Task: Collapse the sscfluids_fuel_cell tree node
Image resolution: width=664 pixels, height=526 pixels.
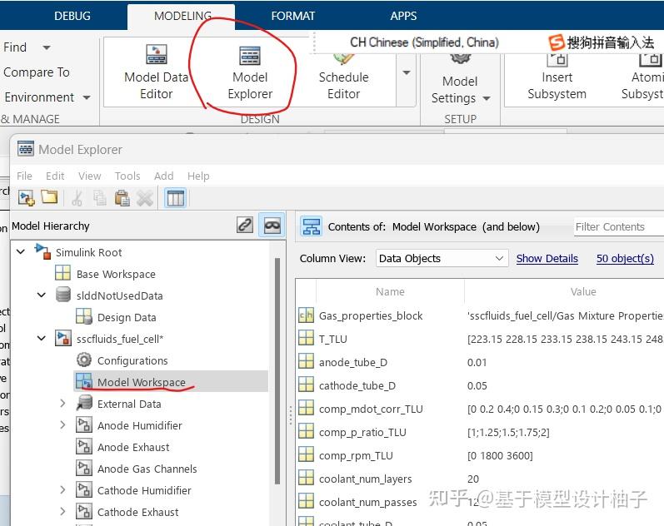Action: 42,338
